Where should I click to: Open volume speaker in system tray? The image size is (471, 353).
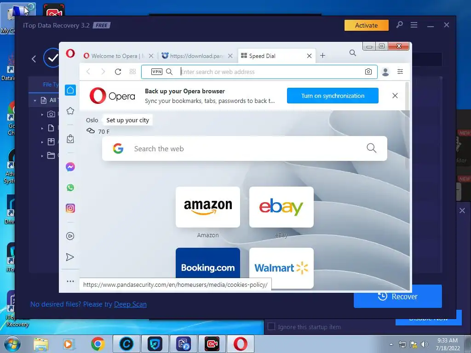pyautogui.click(x=425, y=344)
